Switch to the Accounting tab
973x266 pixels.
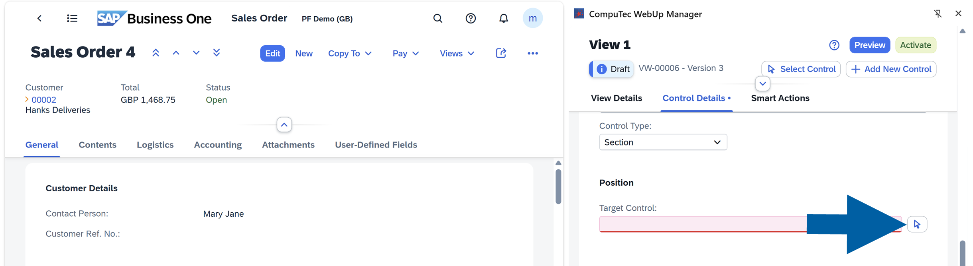click(x=218, y=145)
